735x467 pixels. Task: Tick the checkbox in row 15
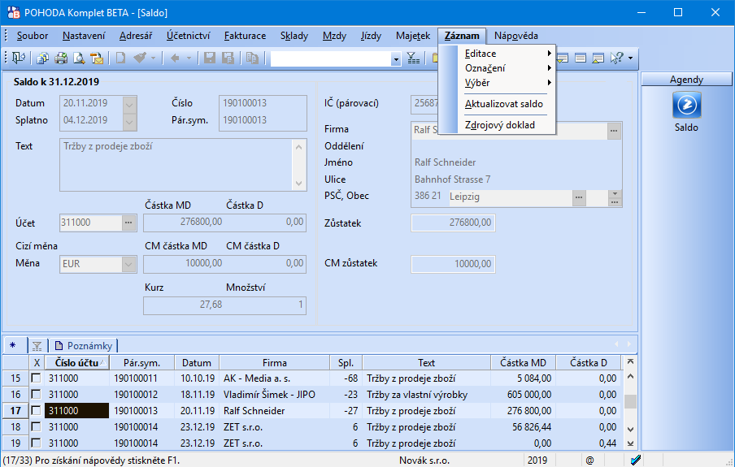tap(36, 378)
